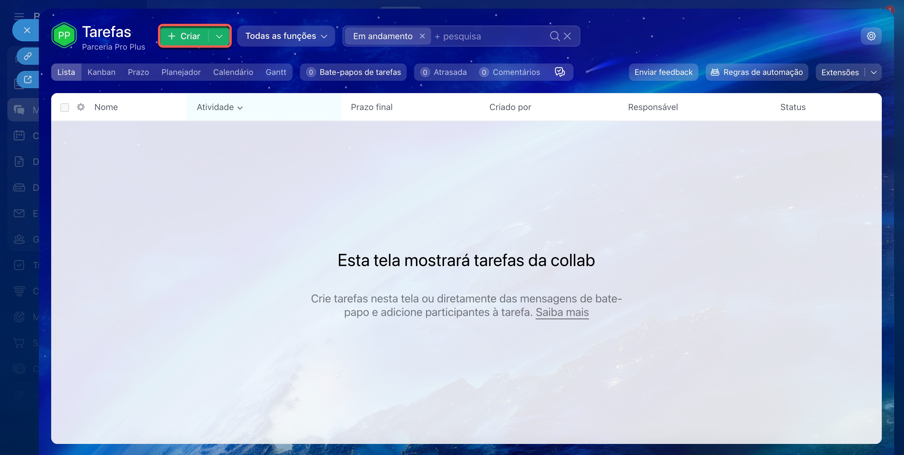Clear search with the X icon
Screen dimensions: 904x455
[x=567, y=36]
